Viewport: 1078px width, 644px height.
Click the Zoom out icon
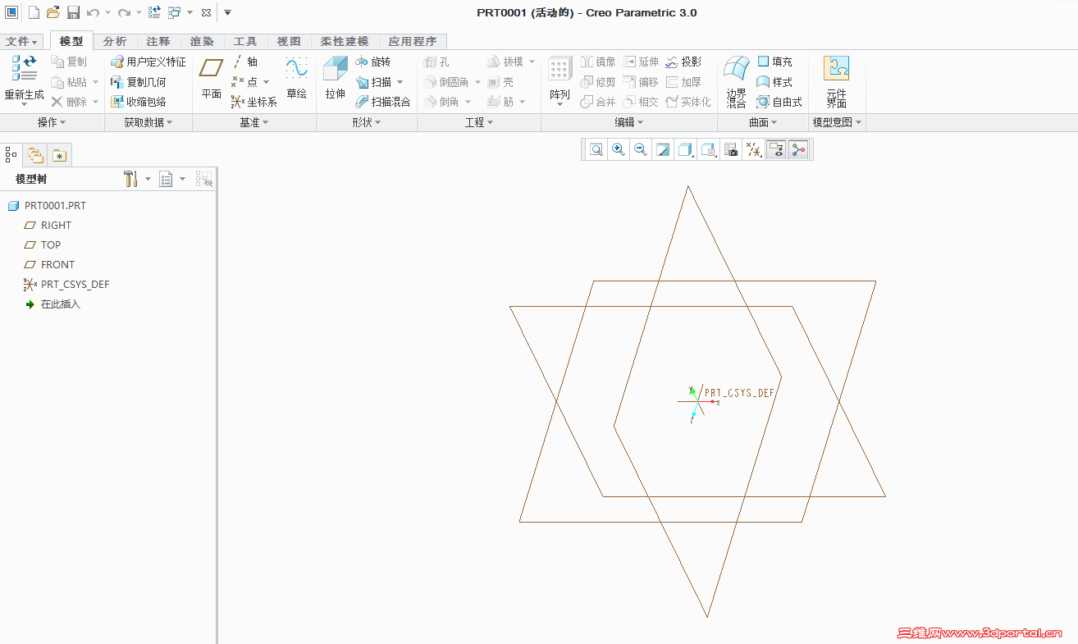pos(640,149)
